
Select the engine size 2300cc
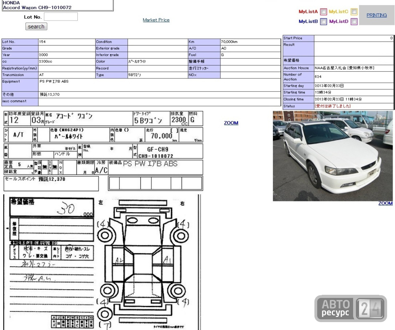point(45,61)
